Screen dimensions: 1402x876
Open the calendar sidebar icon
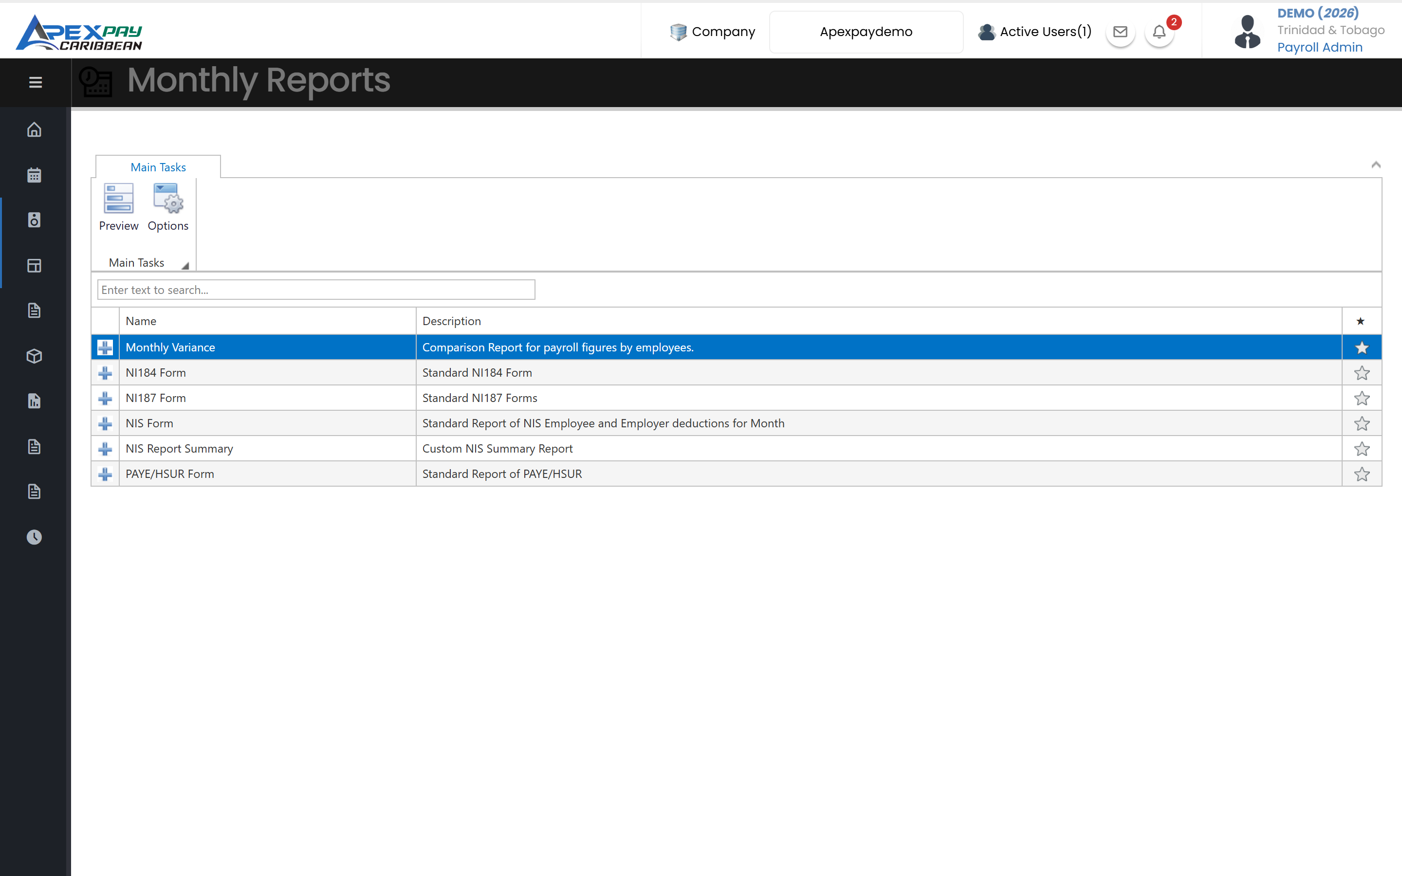point(34,175)
